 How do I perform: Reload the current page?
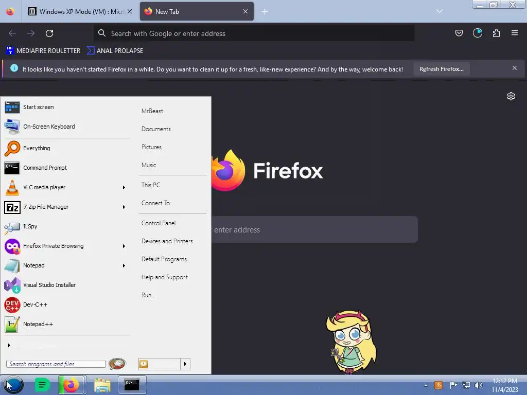coord(49,33)
